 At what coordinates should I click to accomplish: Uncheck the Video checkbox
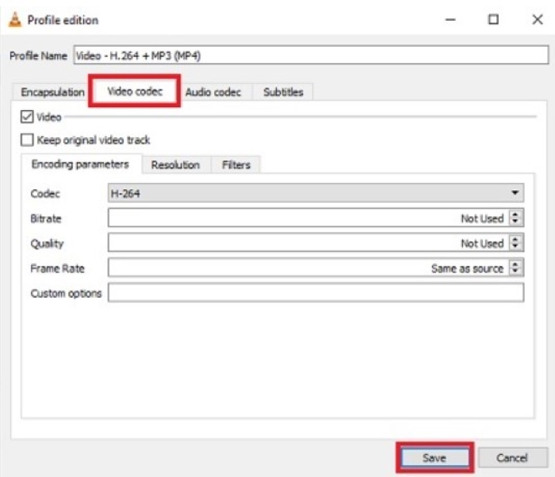pyautogui.click(x=27, y=116)
